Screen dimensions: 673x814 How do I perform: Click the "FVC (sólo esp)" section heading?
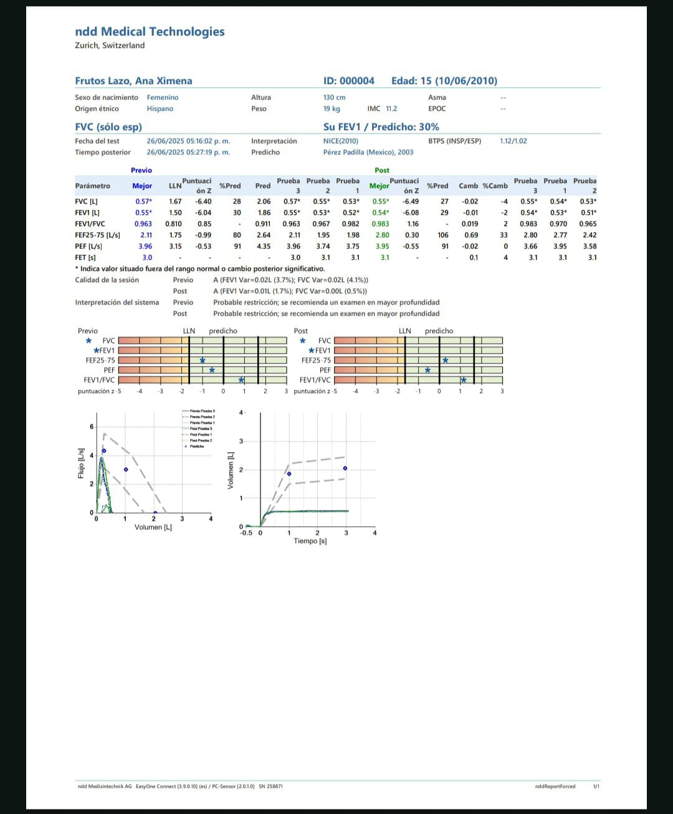(x=108, y=126)
